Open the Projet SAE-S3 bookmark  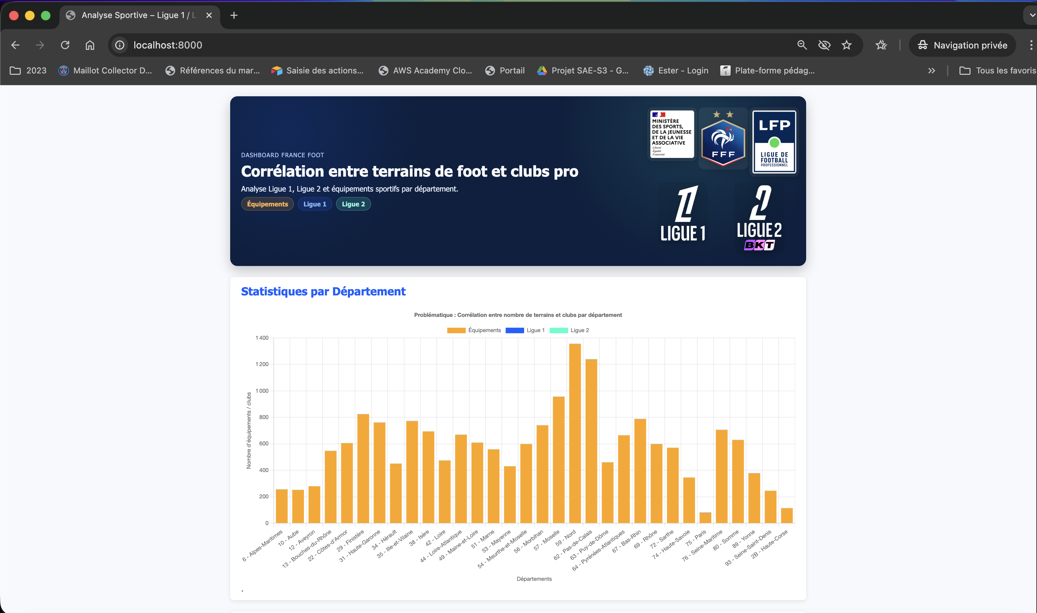click(x=583, y=71)
